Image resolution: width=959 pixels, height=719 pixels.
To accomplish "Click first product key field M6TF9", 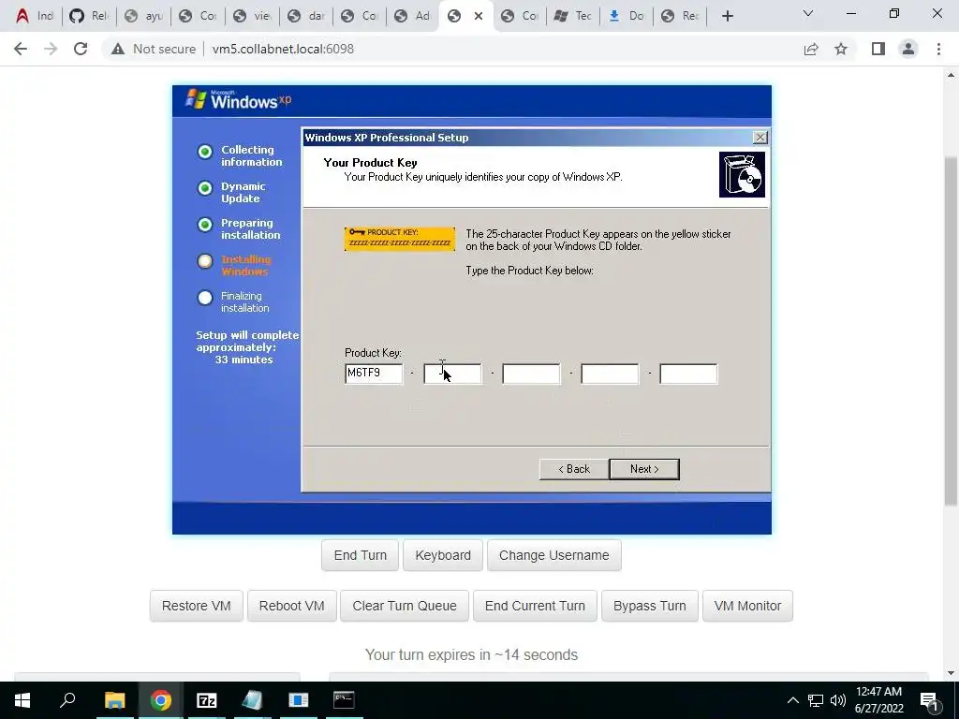I will click(374, 374).
